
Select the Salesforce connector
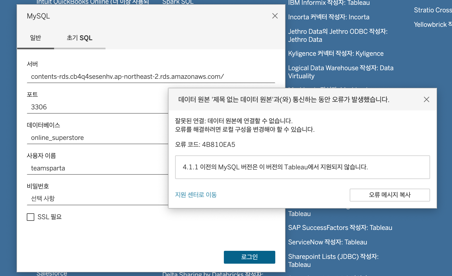point(52,274)
